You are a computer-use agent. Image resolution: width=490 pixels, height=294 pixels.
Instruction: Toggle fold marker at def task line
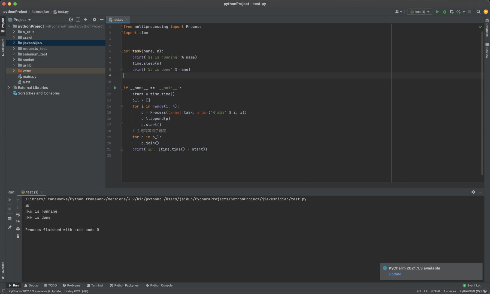click(122, 51)
